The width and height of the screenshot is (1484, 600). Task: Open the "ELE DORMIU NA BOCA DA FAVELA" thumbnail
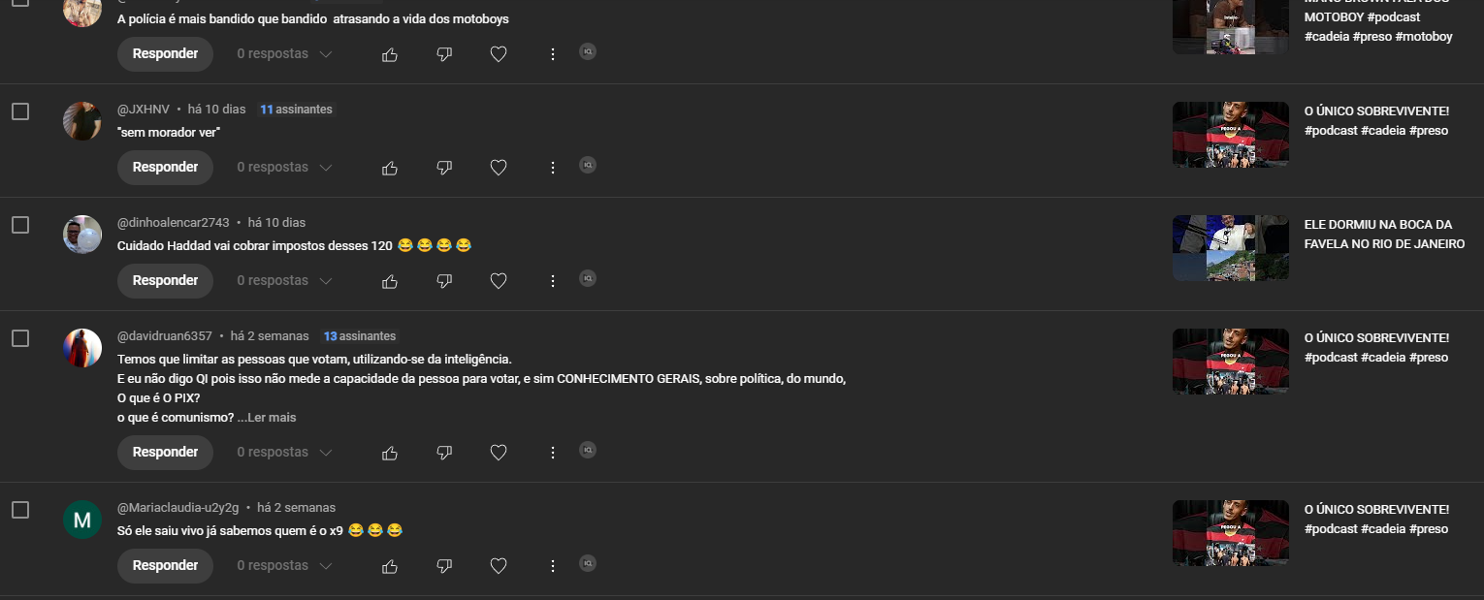point(1231,248)
